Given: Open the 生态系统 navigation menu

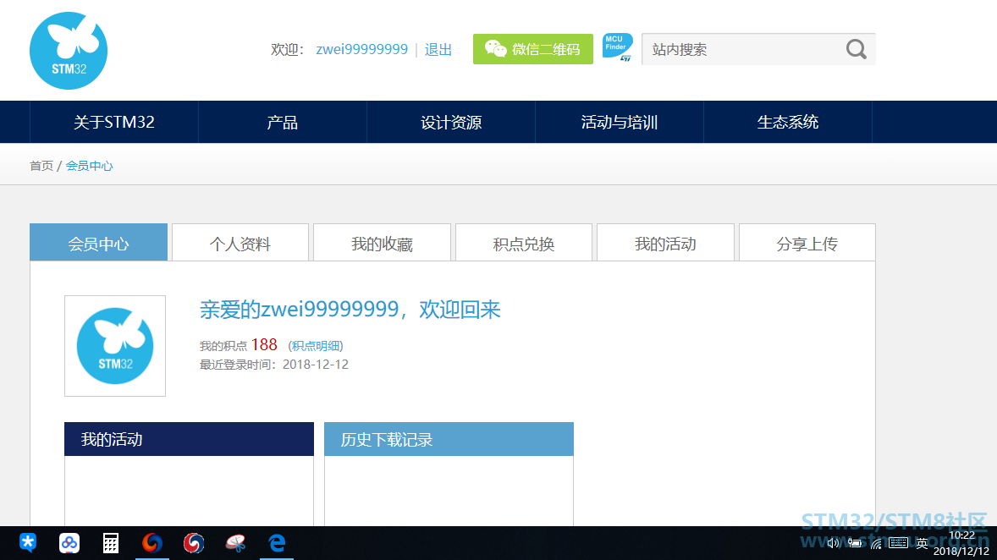Looking at the screenshot, I should click(x=788, y=122).
